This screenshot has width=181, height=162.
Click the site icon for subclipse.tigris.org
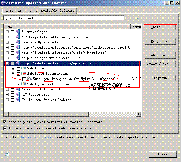(x=18, y=63)
